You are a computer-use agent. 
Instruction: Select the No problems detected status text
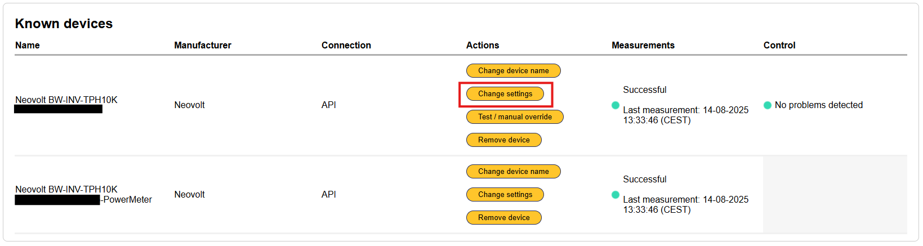pyautogui.click(x=818, y=105)
